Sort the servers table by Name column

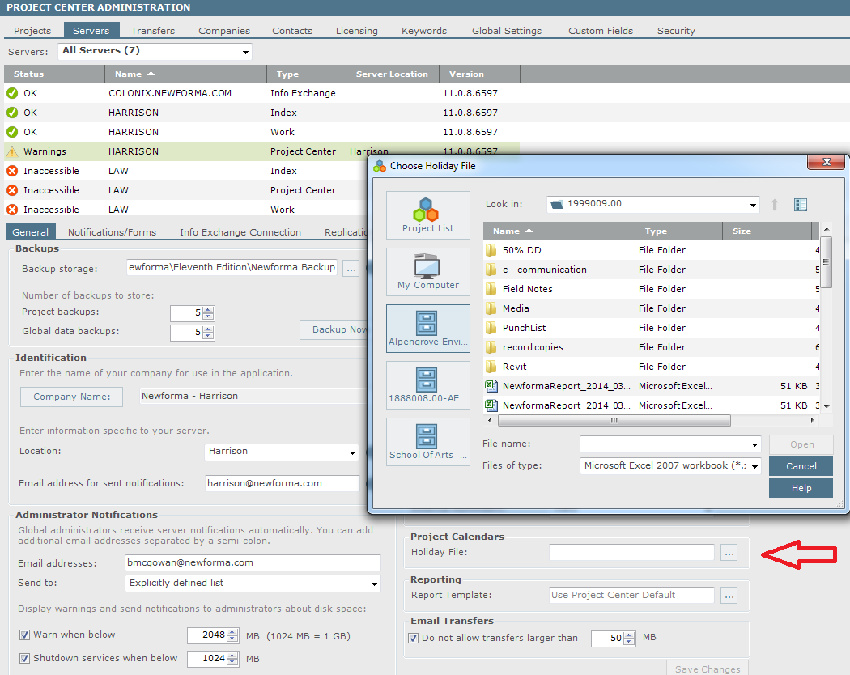185,74
